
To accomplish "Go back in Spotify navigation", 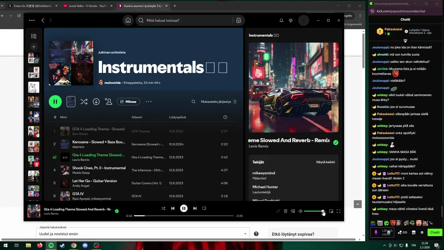I will [x=43, y=20].
